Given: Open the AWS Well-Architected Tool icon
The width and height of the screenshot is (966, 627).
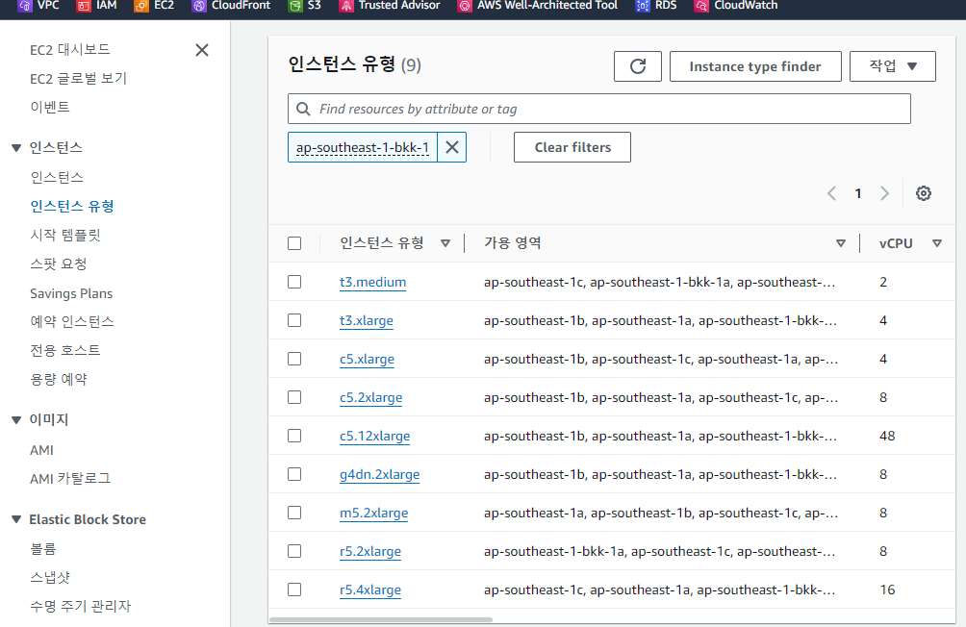Looking at the screenshot, I should coord(465,6).
